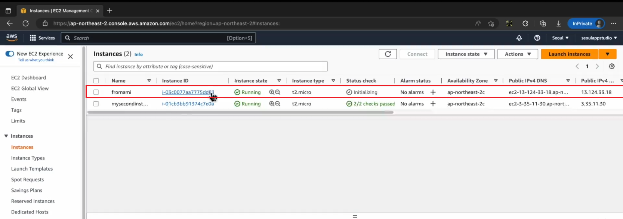Viewport: 623px width, 219px height.
Task: Toggle the New EC2 Experience switch
Action: pos(10,54)
